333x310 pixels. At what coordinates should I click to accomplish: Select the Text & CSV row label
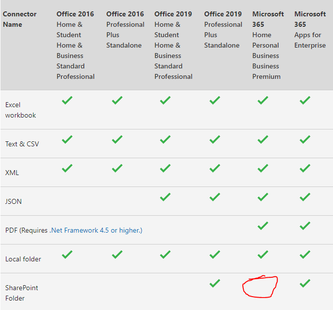(x=22, y=144)
